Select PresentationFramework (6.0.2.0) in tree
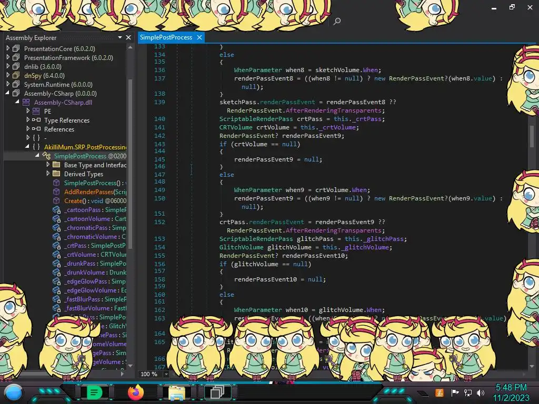 [x=68, y=58]
